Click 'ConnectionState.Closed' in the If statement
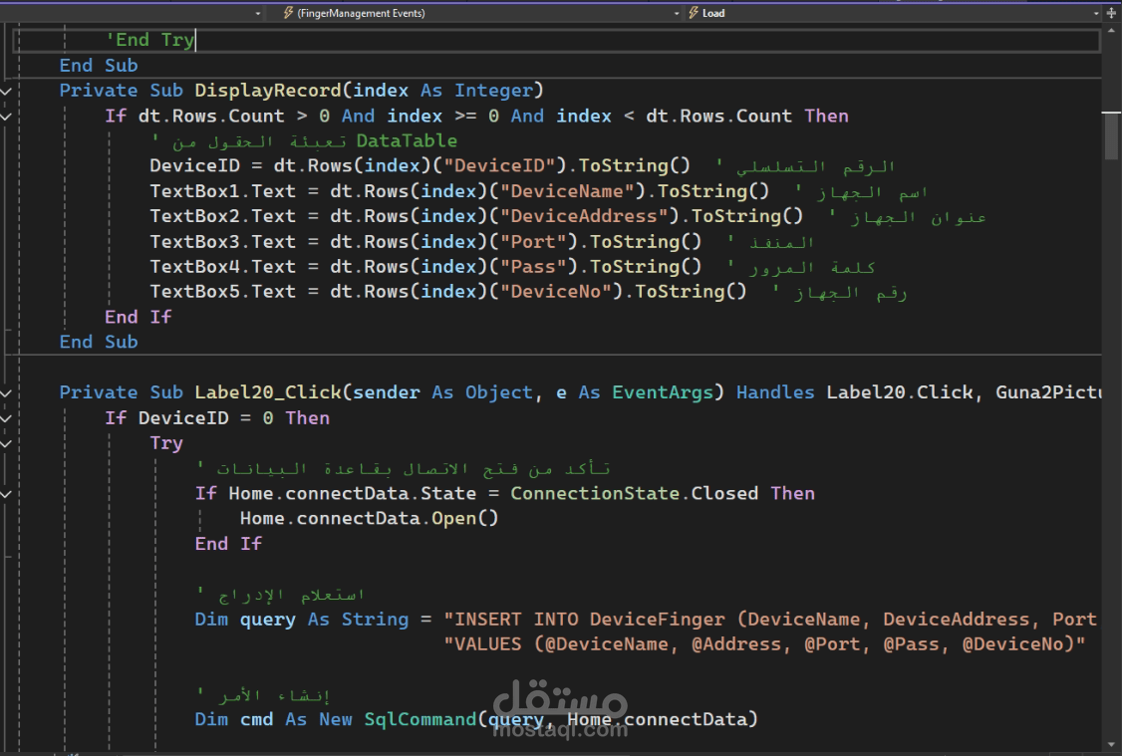The image size is (1122, 756). [634, 493]
